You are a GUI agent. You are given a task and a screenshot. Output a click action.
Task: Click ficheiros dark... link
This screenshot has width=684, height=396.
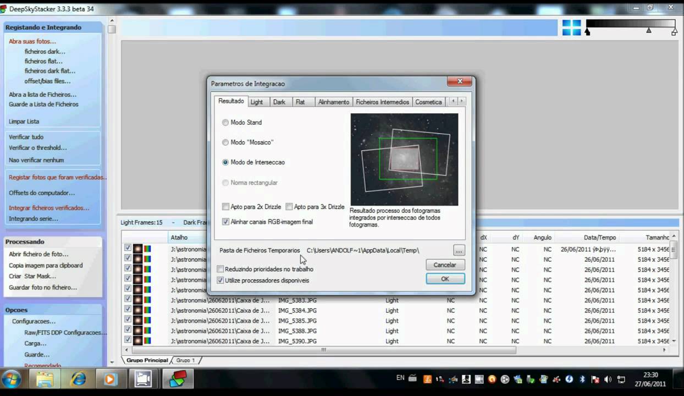[x=45, y=52]
